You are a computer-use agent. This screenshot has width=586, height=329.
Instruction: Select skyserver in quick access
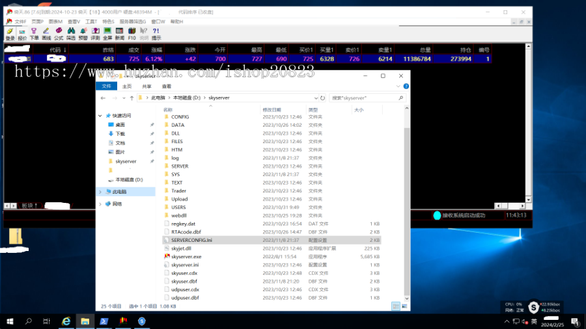[126, 161]
